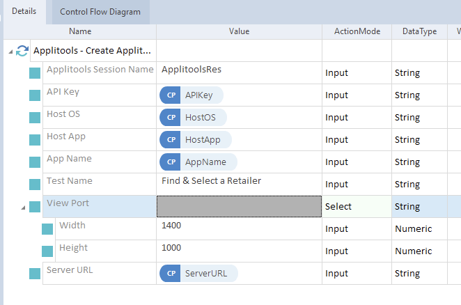Click the Value column header
This screenshot has height=305, width=461.
pos(239,31)
